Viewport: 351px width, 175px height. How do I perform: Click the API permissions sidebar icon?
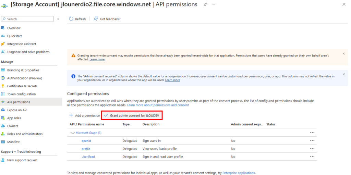[3, 102]
